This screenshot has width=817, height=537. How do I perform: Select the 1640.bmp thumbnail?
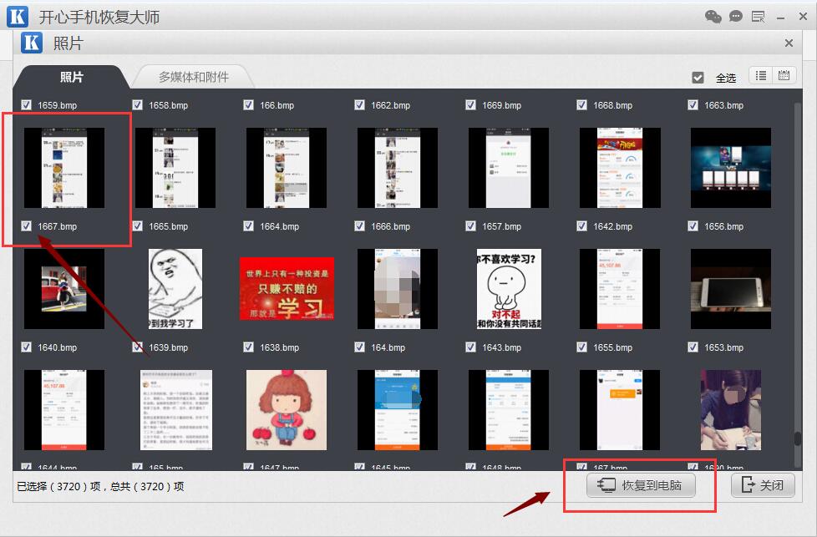click(64, 410)
